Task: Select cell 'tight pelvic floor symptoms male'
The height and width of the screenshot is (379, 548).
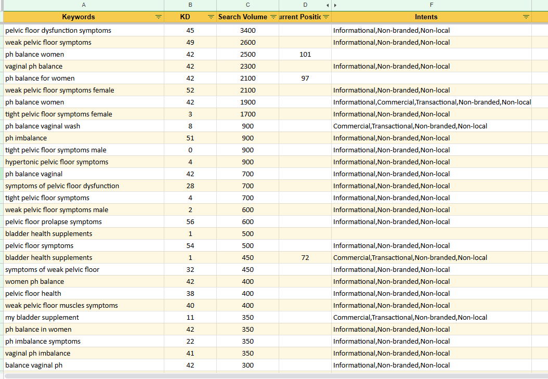Action: pos(84,150)
